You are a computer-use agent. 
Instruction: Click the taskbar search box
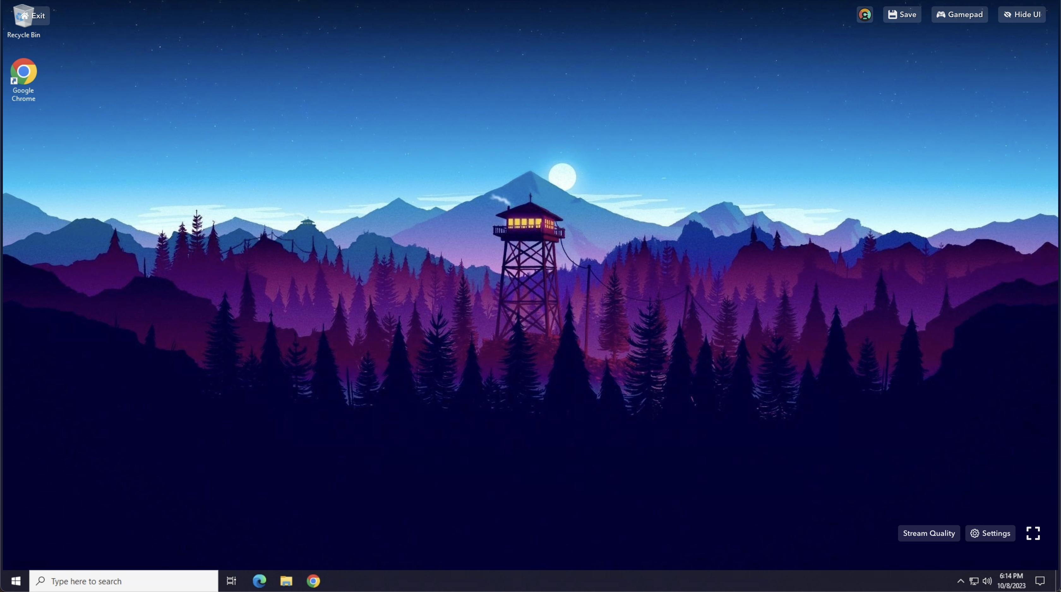point(123,581)
